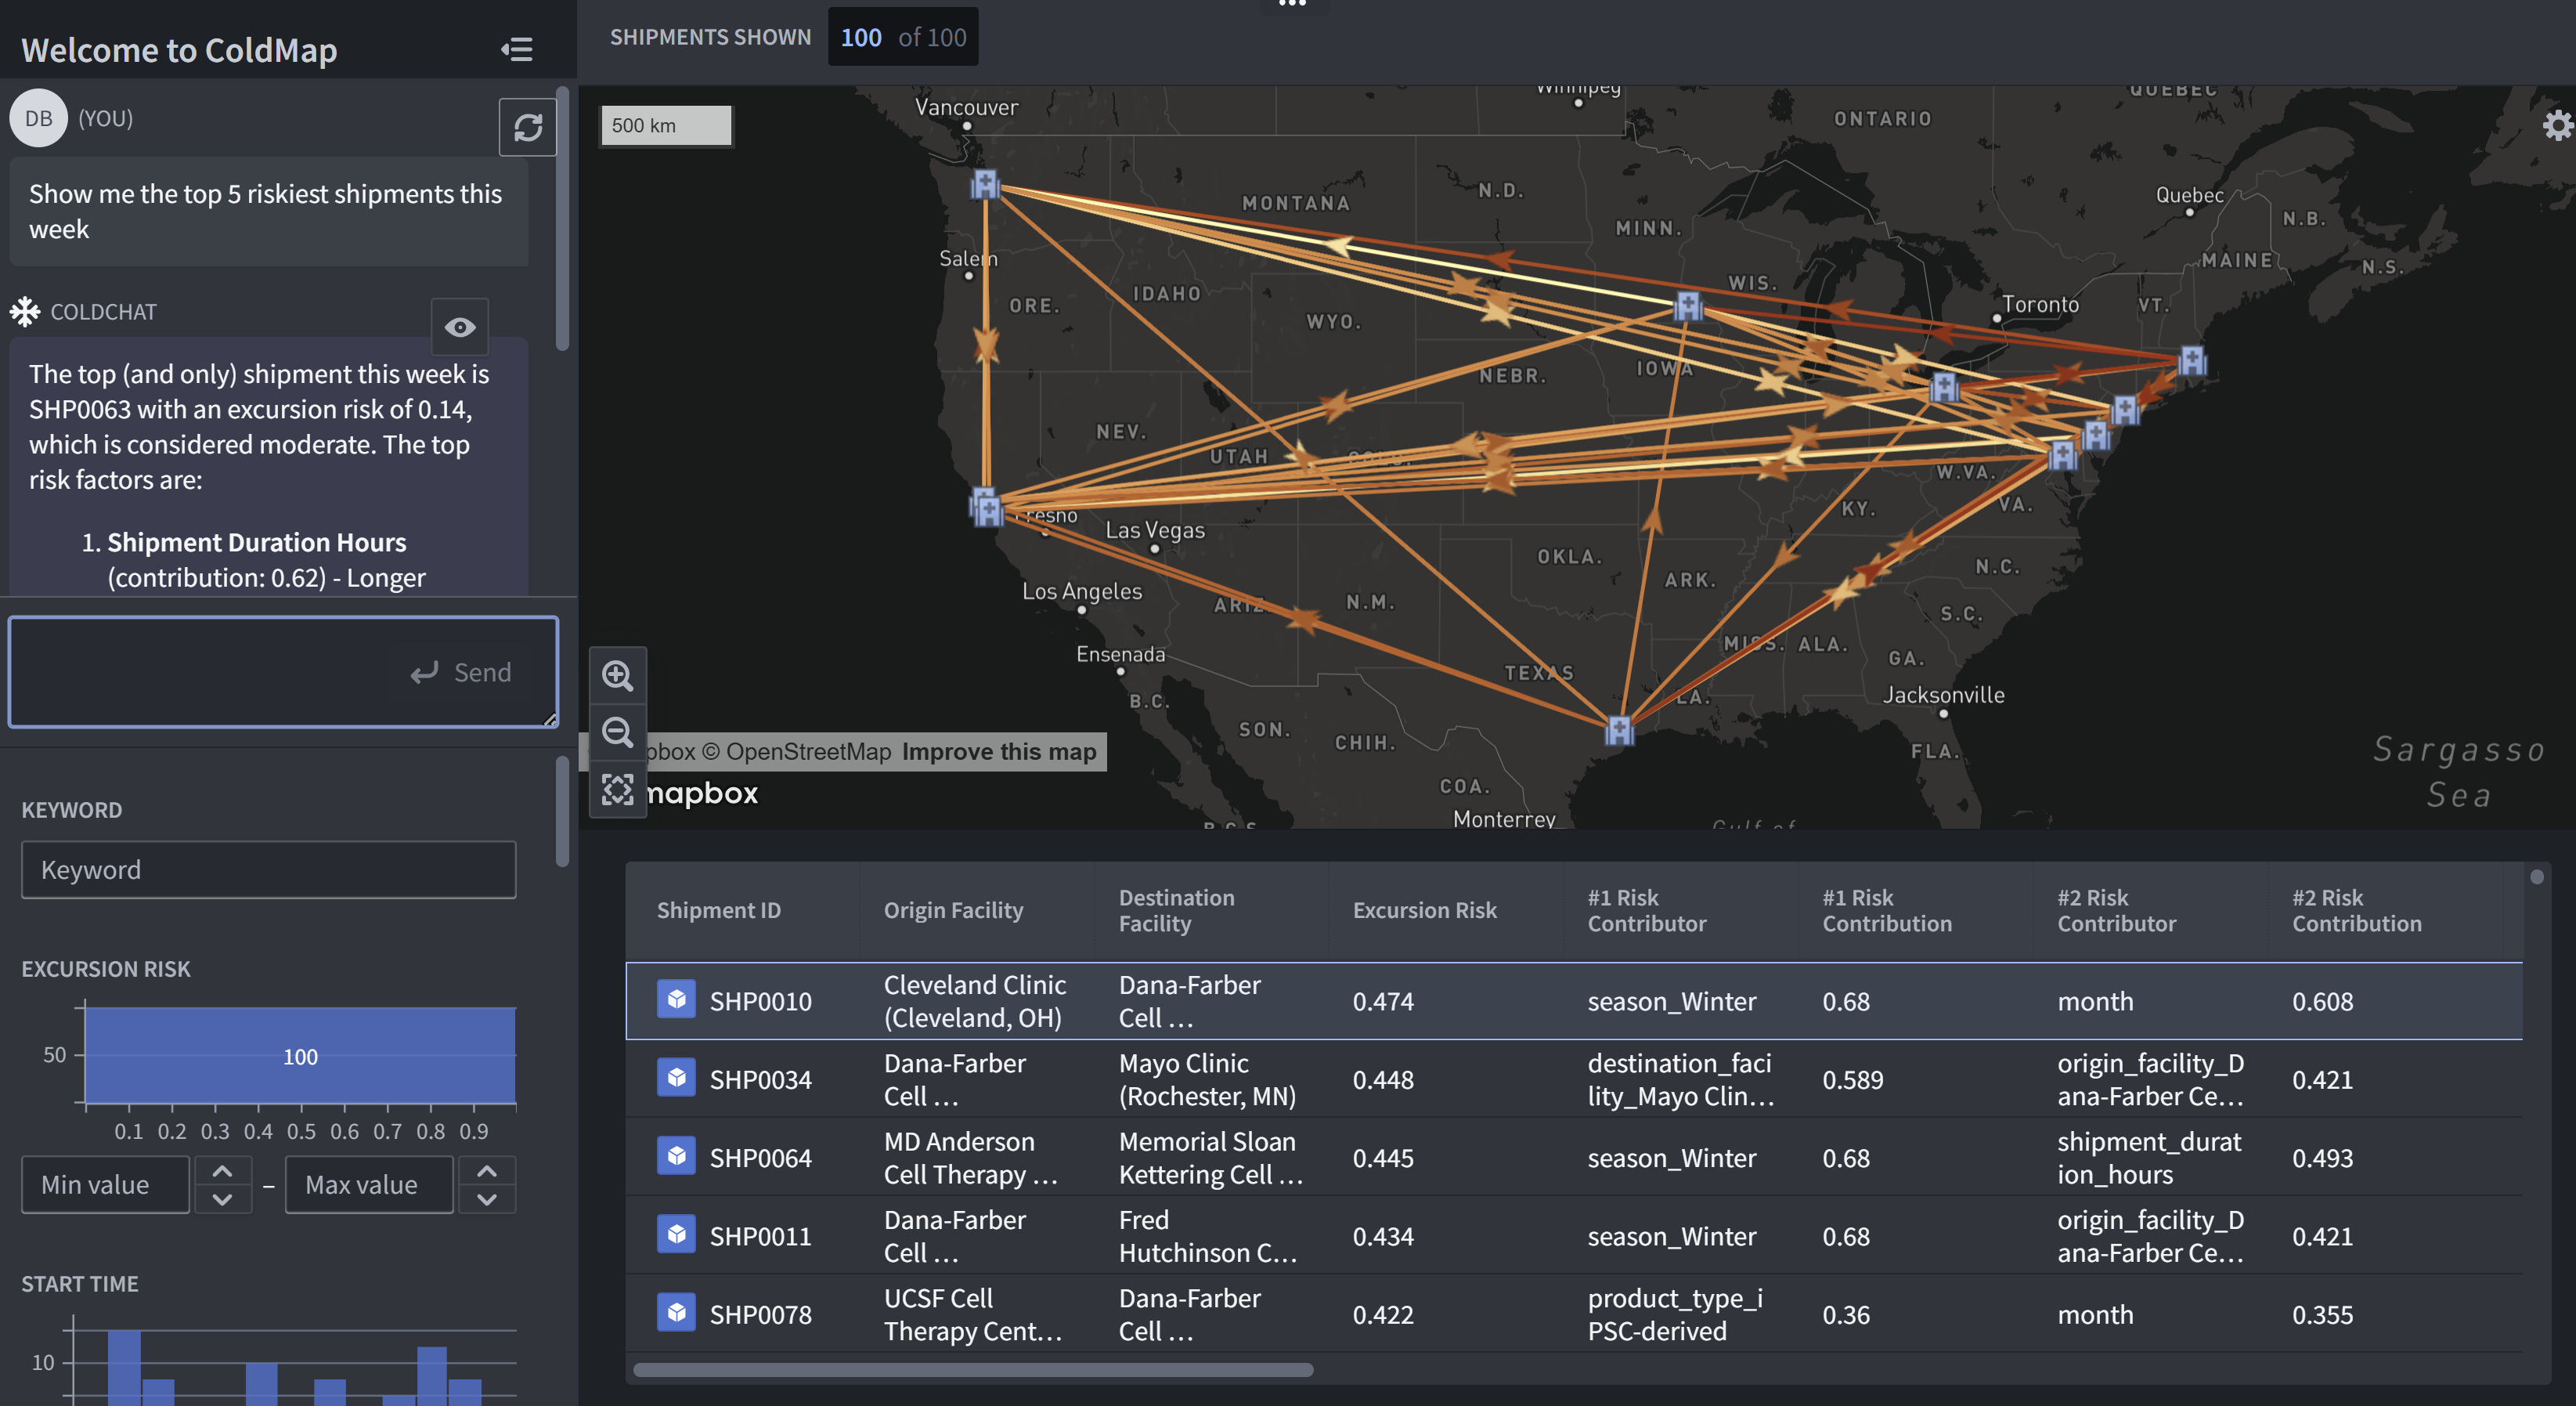Select the Houston facility marker on map
This screenshot has width=2576, height=1406.
[x=1620, y=729]
